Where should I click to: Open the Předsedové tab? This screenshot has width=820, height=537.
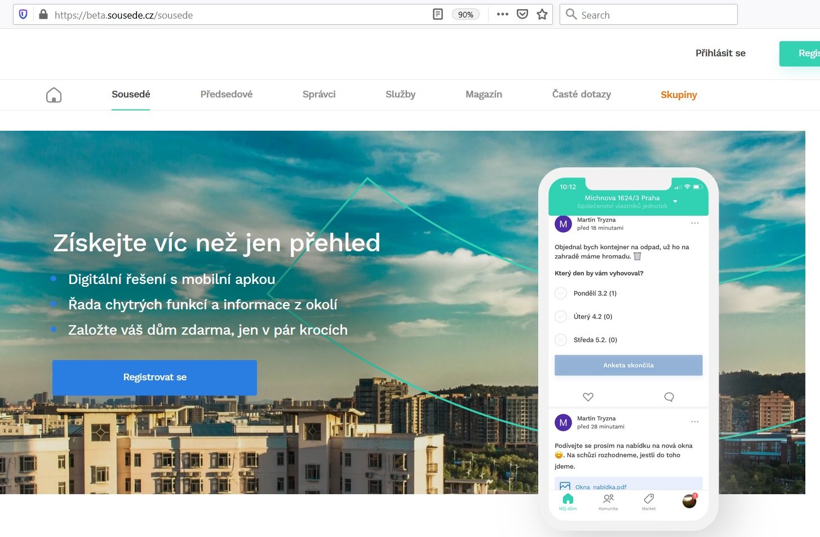tap(227, 94)
